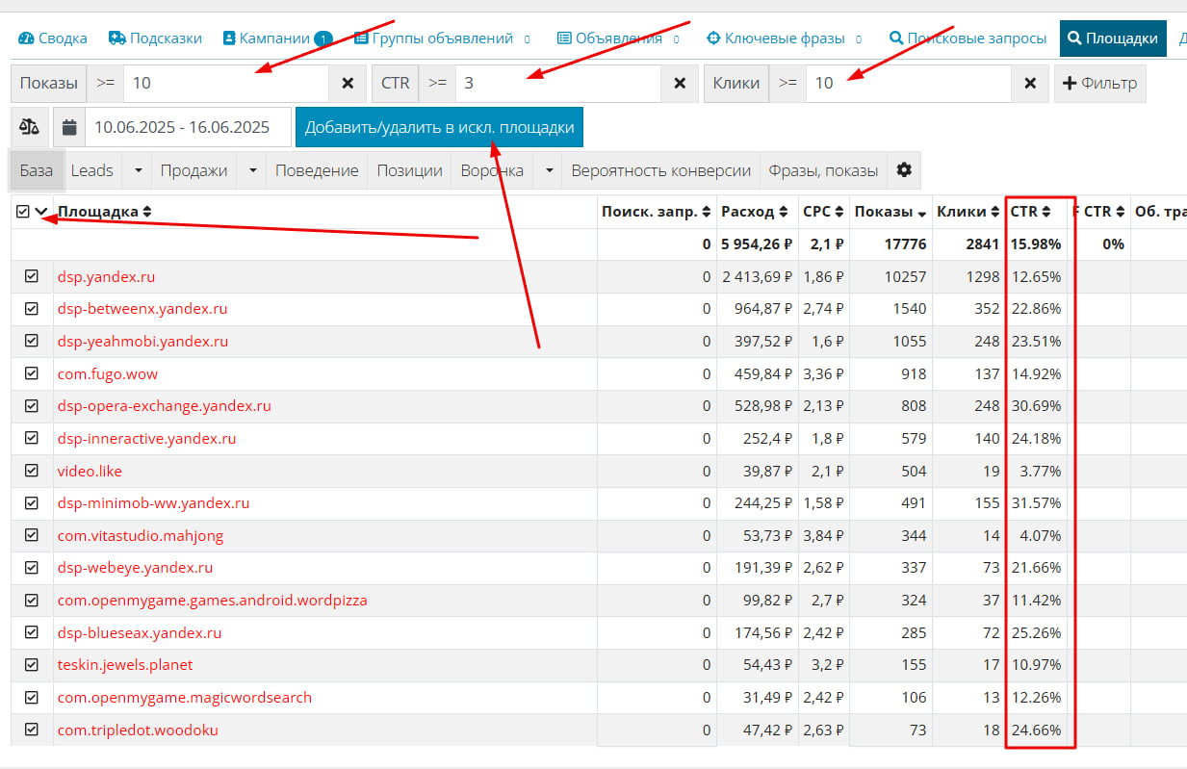Delete the Клики filter with X
Viewport: 1187px width, 769px height.
coord(1030,84)
